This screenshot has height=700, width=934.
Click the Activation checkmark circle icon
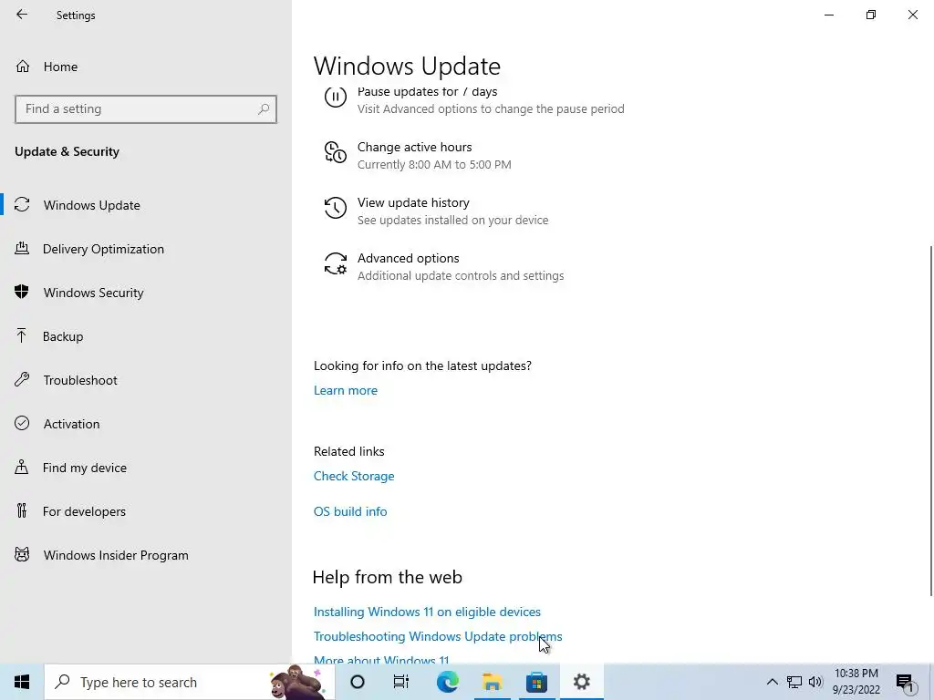(22, 423)
